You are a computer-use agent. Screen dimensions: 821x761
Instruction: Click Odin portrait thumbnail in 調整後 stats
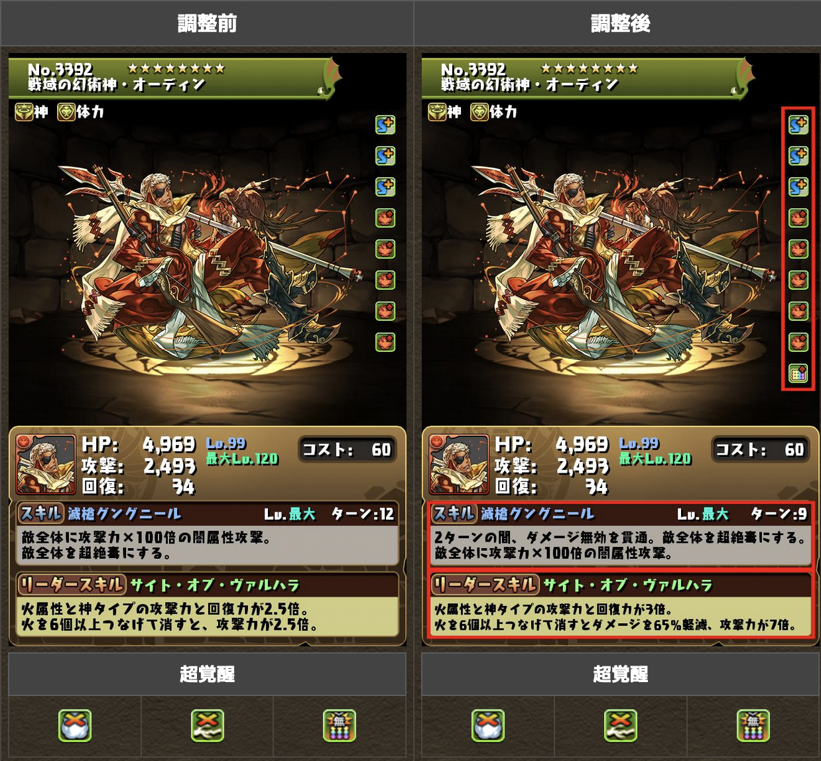[x=459, y=464]
